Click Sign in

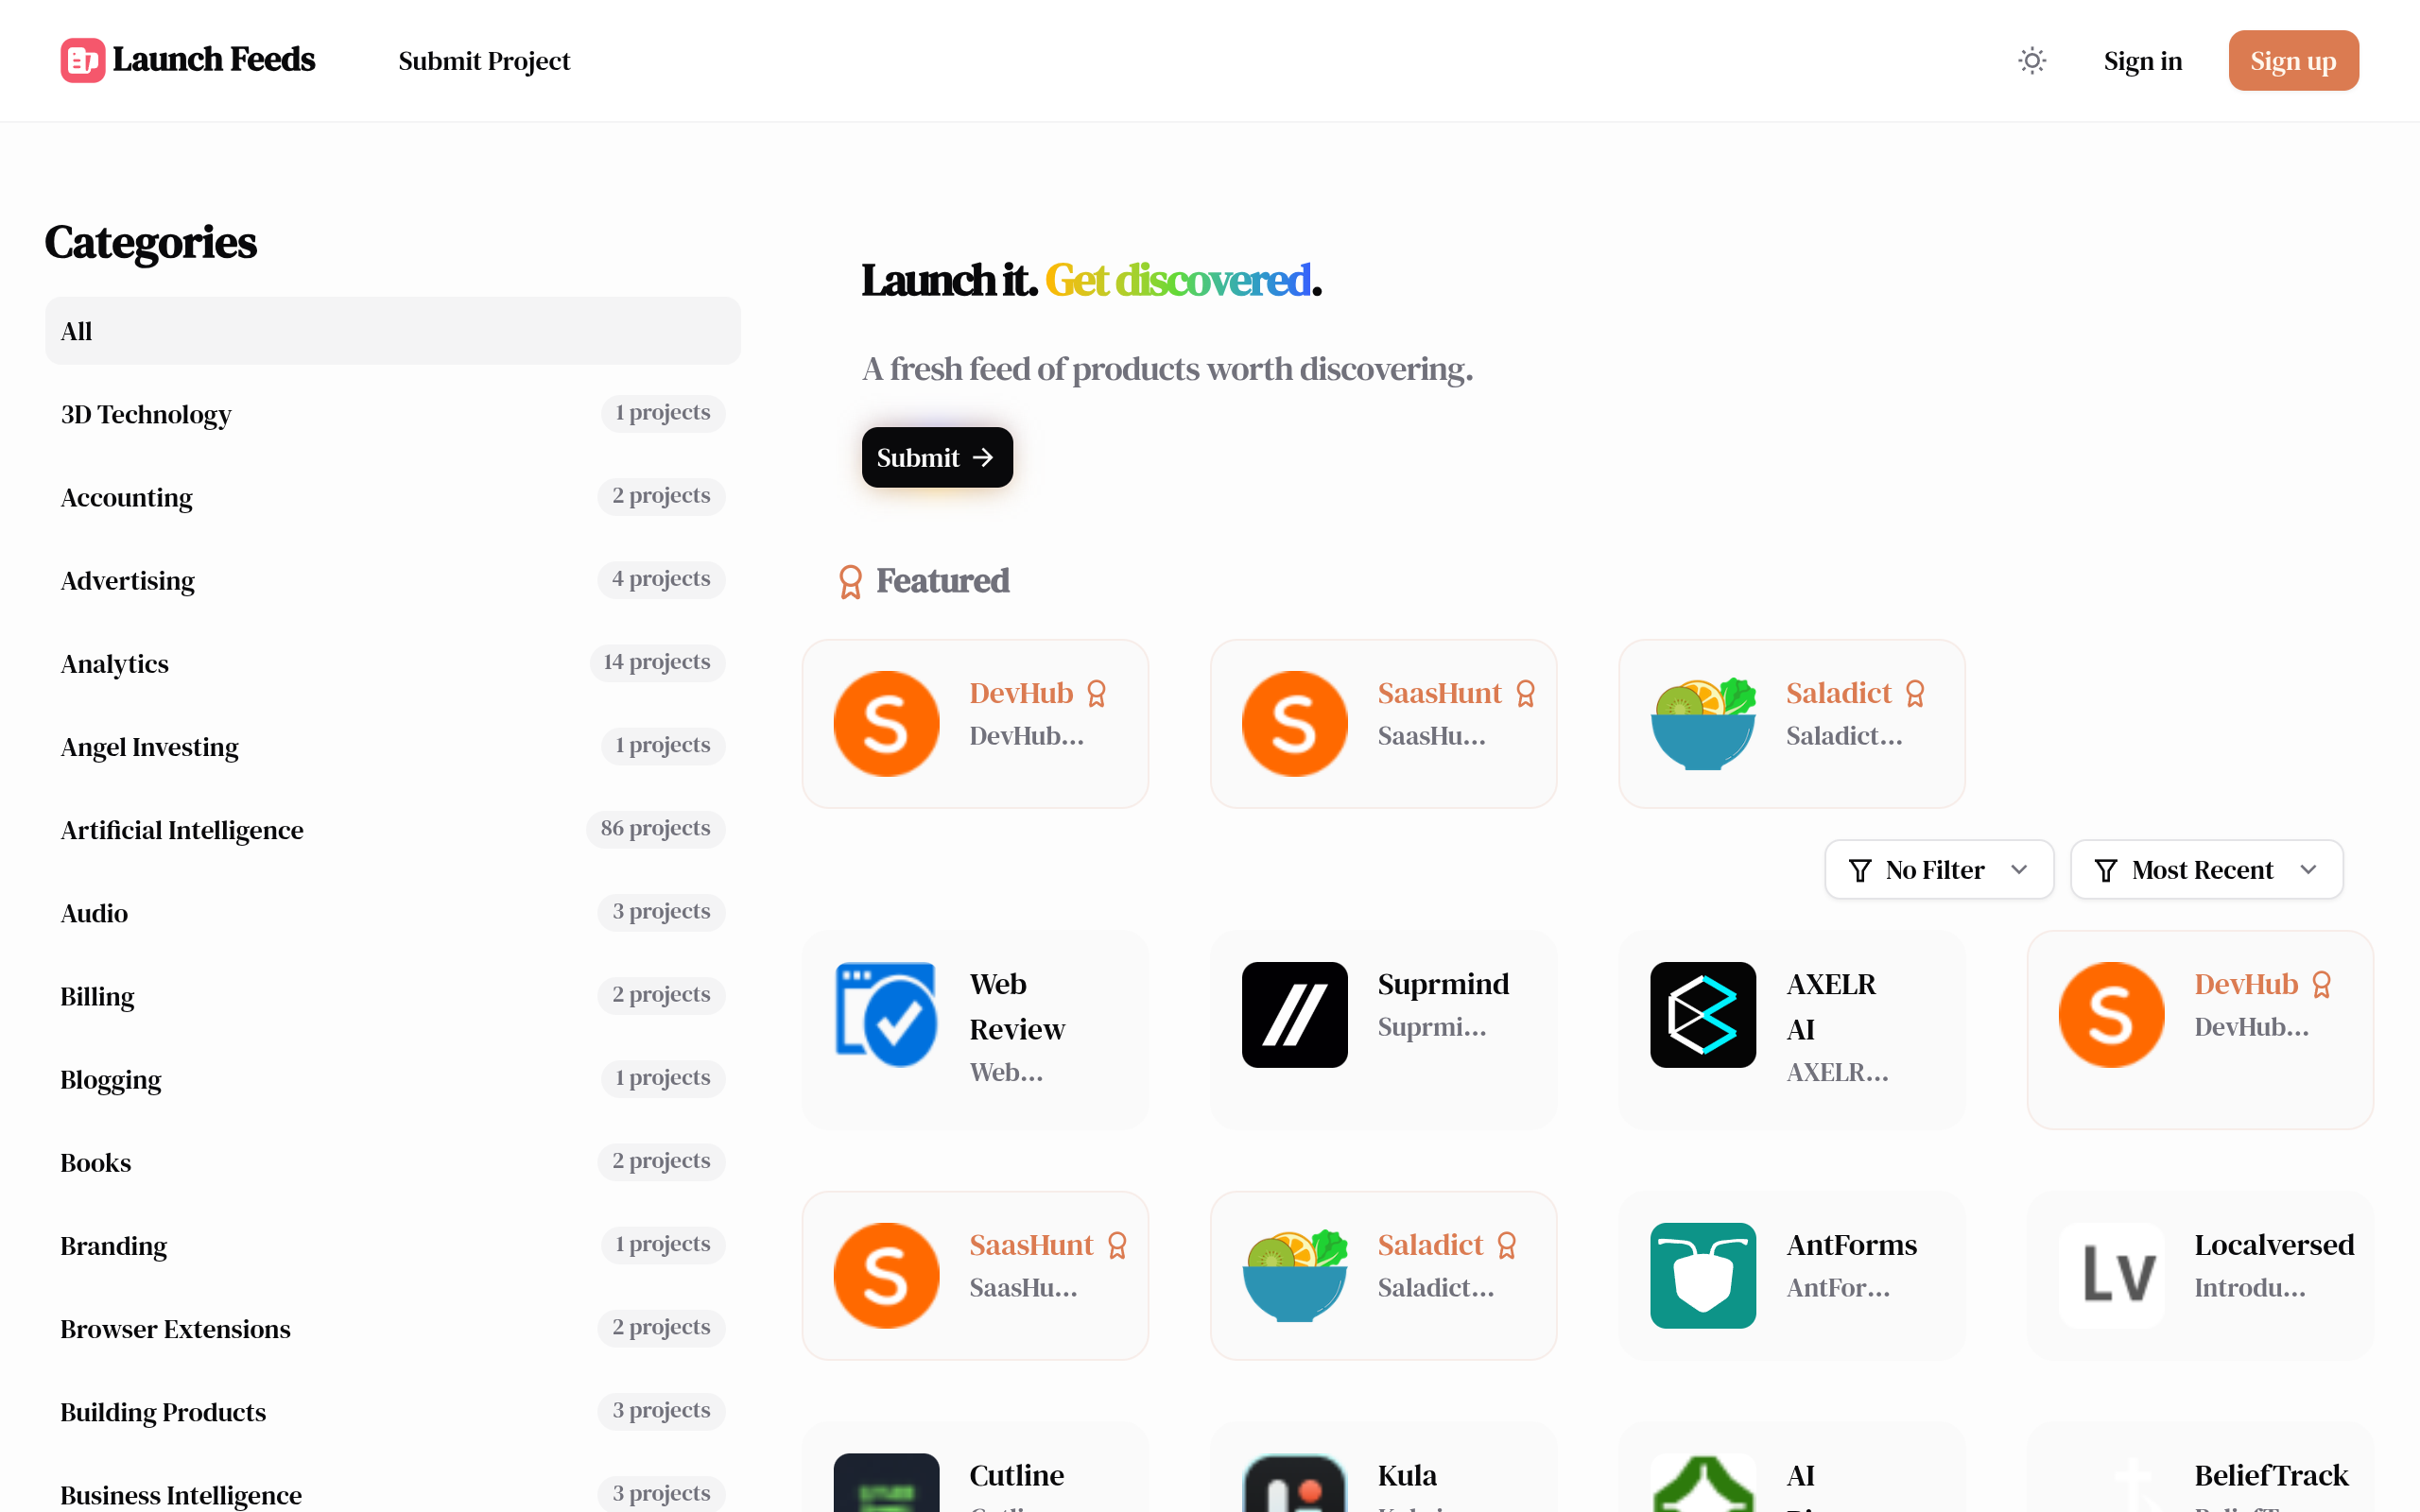point(2142,61)
